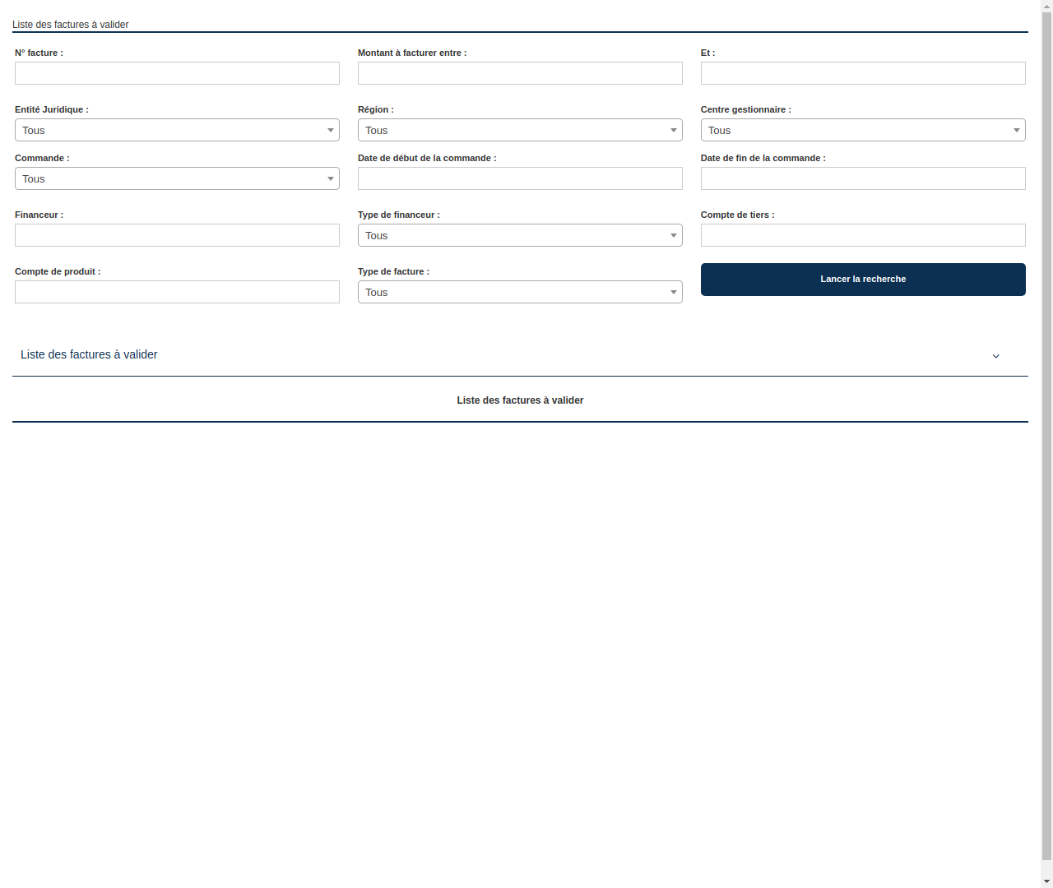The width and height of the screenshot is (1053, 888).
Task: Select the Compte de produit field
Action: 177,292
